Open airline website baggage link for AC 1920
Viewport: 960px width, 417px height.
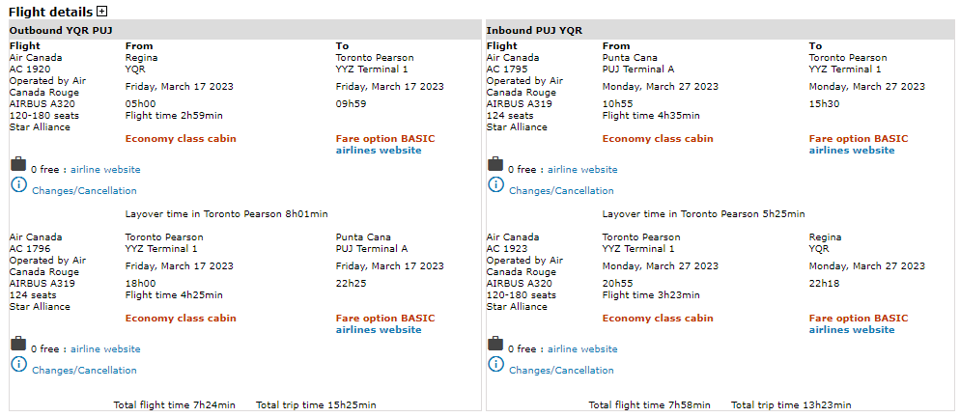point(105,170)
